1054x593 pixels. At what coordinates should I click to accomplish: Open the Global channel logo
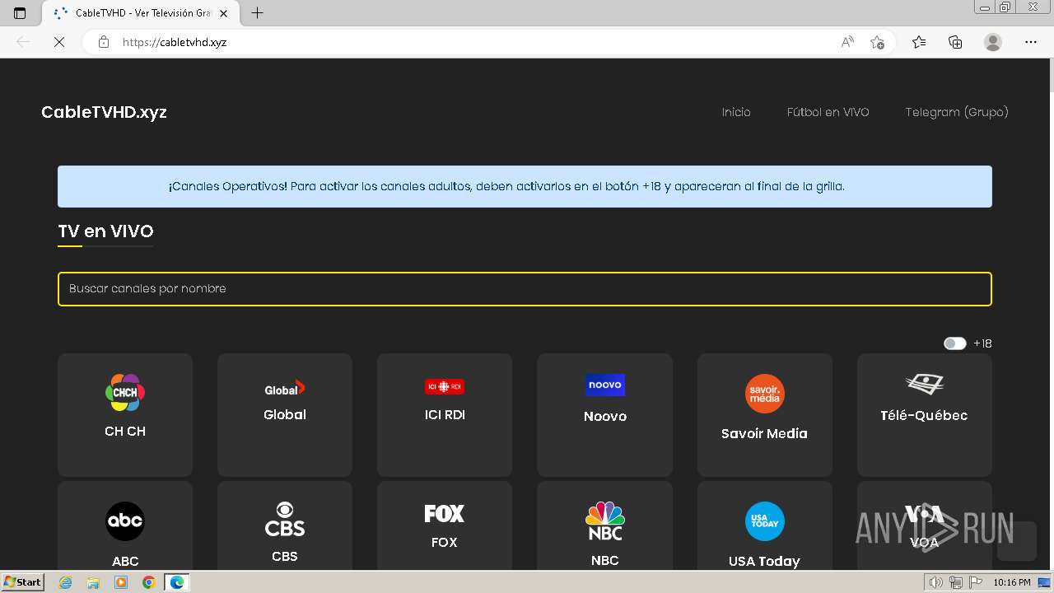coord(285,388)
